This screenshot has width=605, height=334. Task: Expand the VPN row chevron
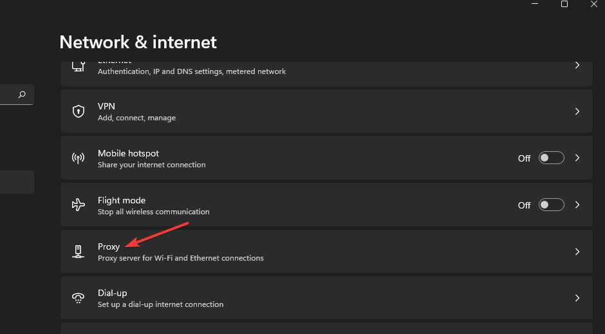coord(577,111)
